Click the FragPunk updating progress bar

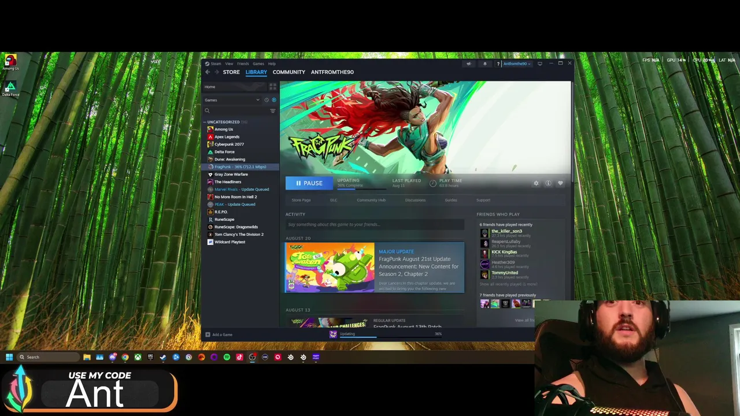click(x=362, y=188)
